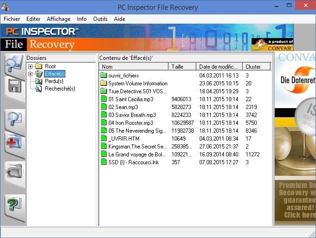The width and height of the screenshot is (316, 238).
Task: Click the CONVAR product logo banner
Action: pyautogui.click(x=272, y=45)
